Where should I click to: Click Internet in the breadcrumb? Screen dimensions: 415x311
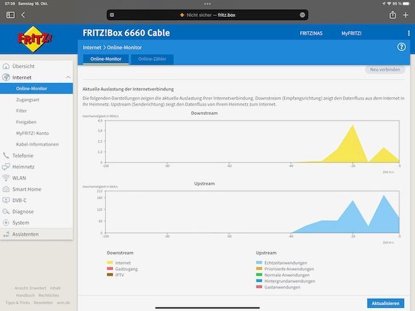[92, 47]
